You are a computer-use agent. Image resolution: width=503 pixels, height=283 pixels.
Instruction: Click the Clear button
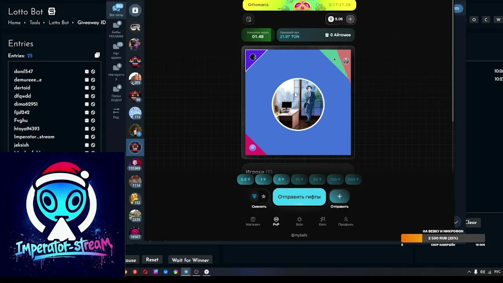click(471, 222)
